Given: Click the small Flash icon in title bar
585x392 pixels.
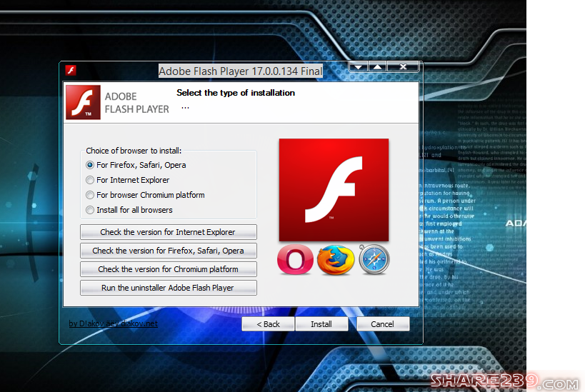Looking at the screenshot, I should (x=71, y=70).
